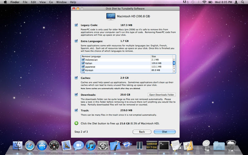Click the green arrow Diet hint icon
The image size is (248, 155).
[x=76, y=123]
